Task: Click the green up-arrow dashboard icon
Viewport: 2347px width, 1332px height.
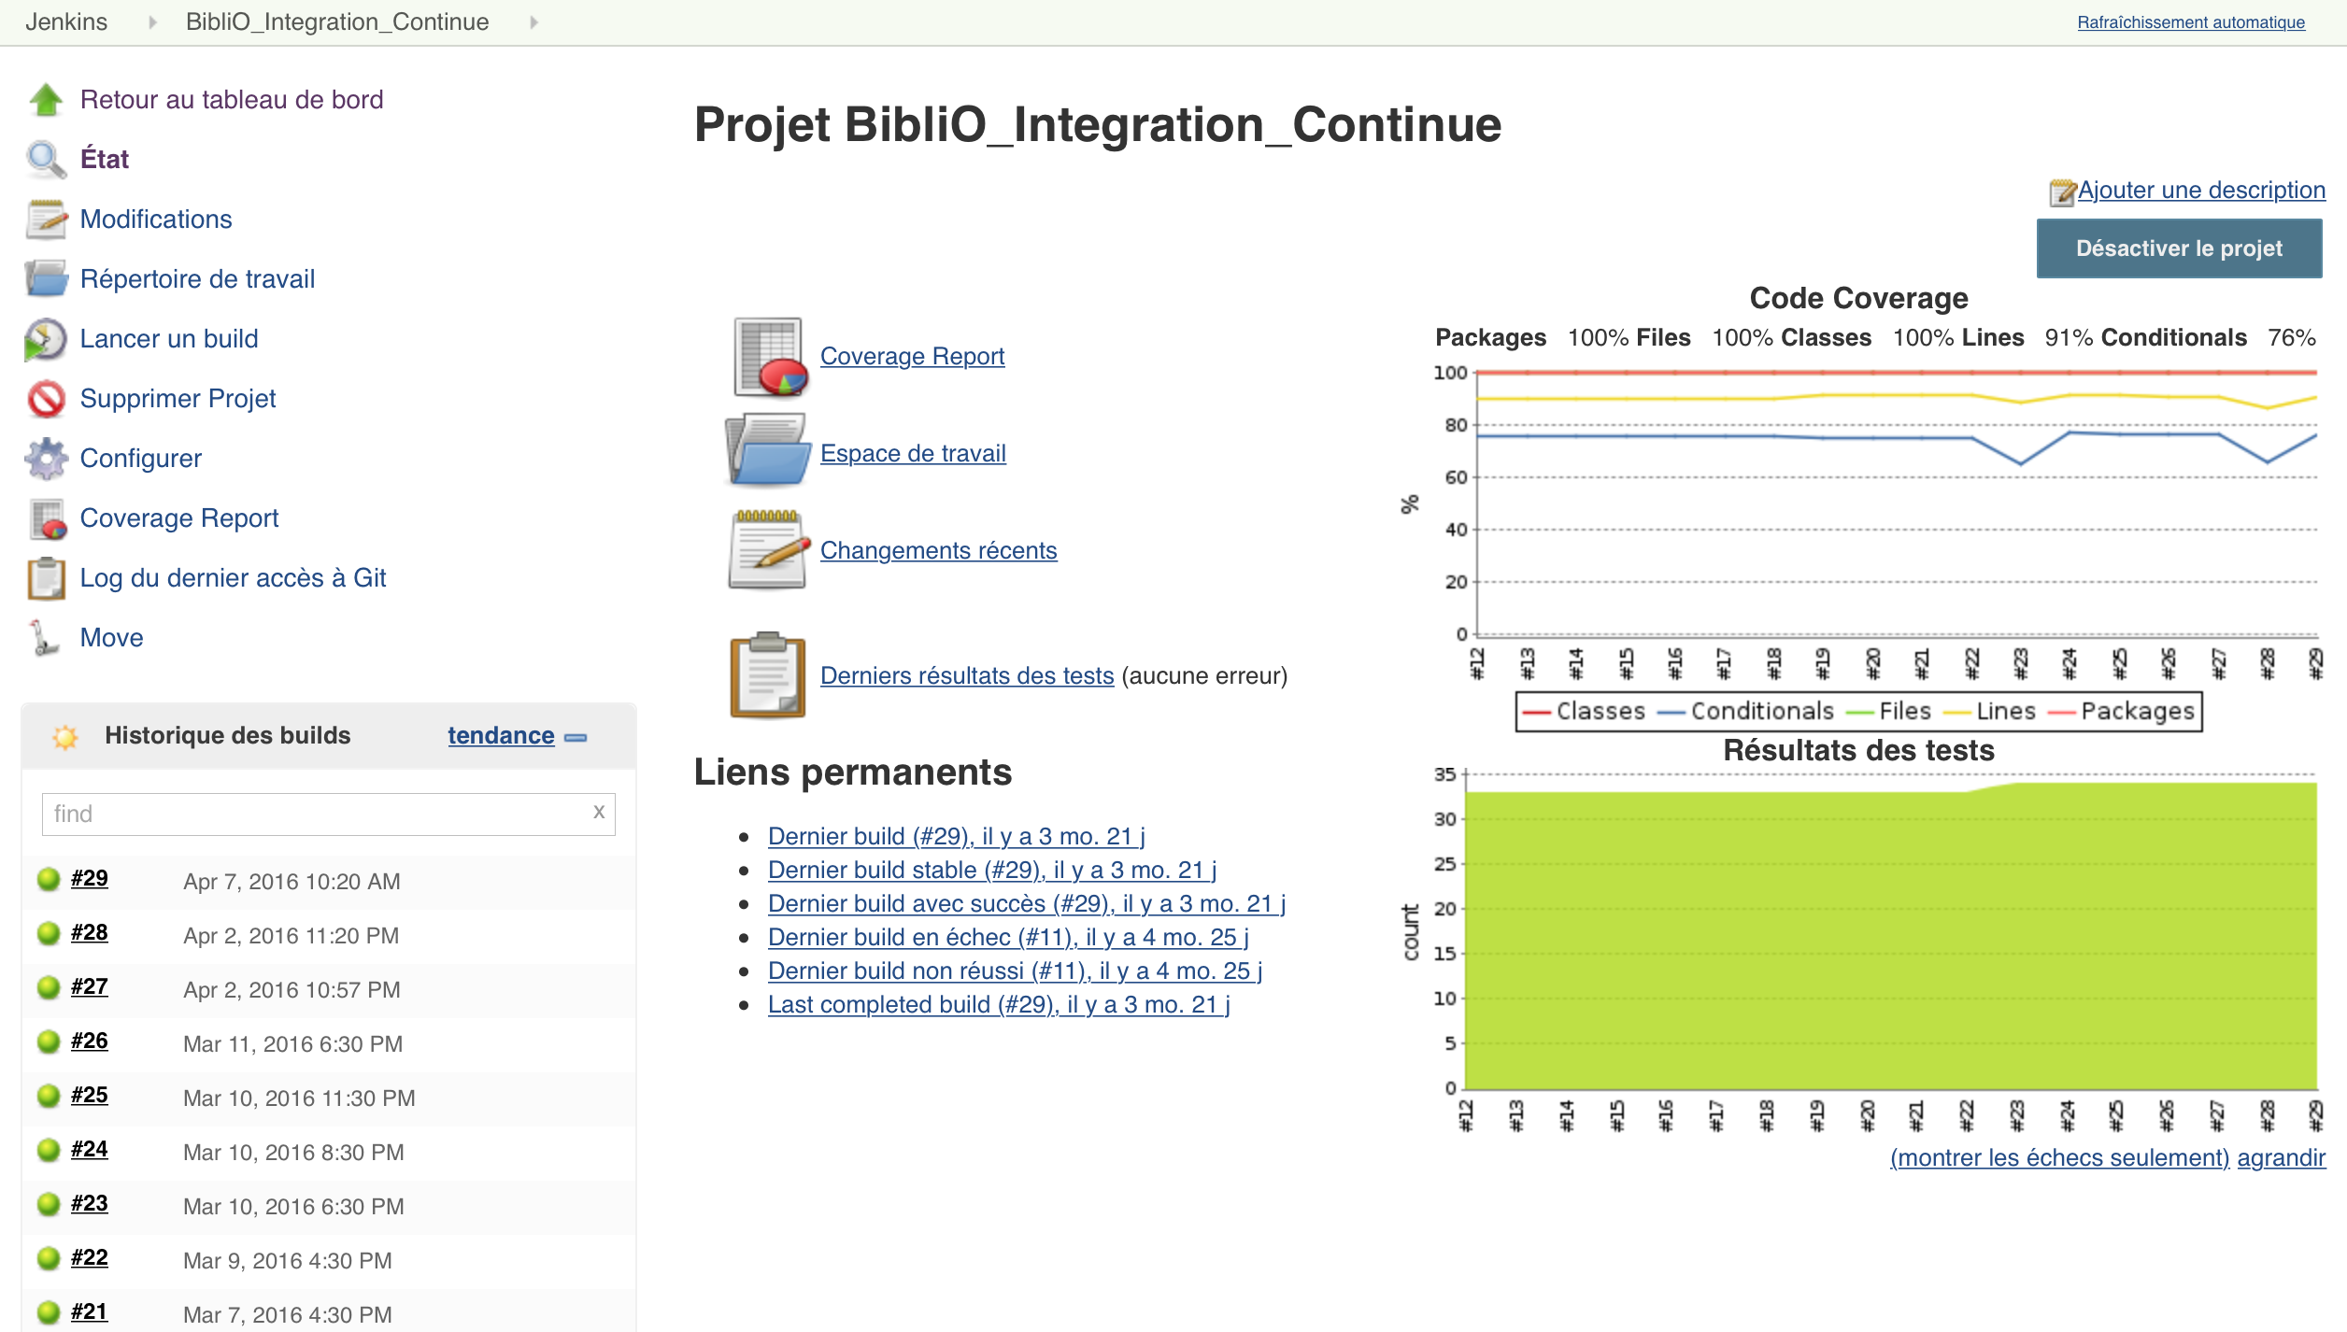Action: click(x=46, y=99)
